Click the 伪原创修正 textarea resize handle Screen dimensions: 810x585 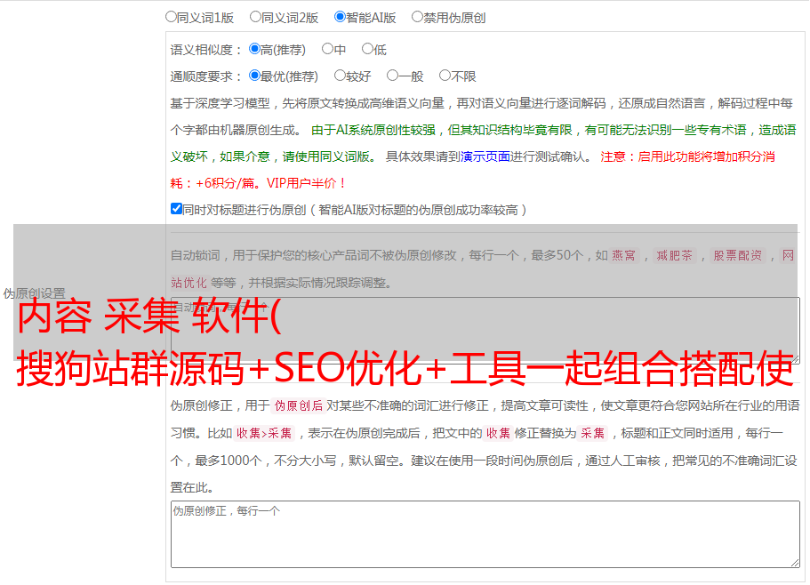pos(794,562)
